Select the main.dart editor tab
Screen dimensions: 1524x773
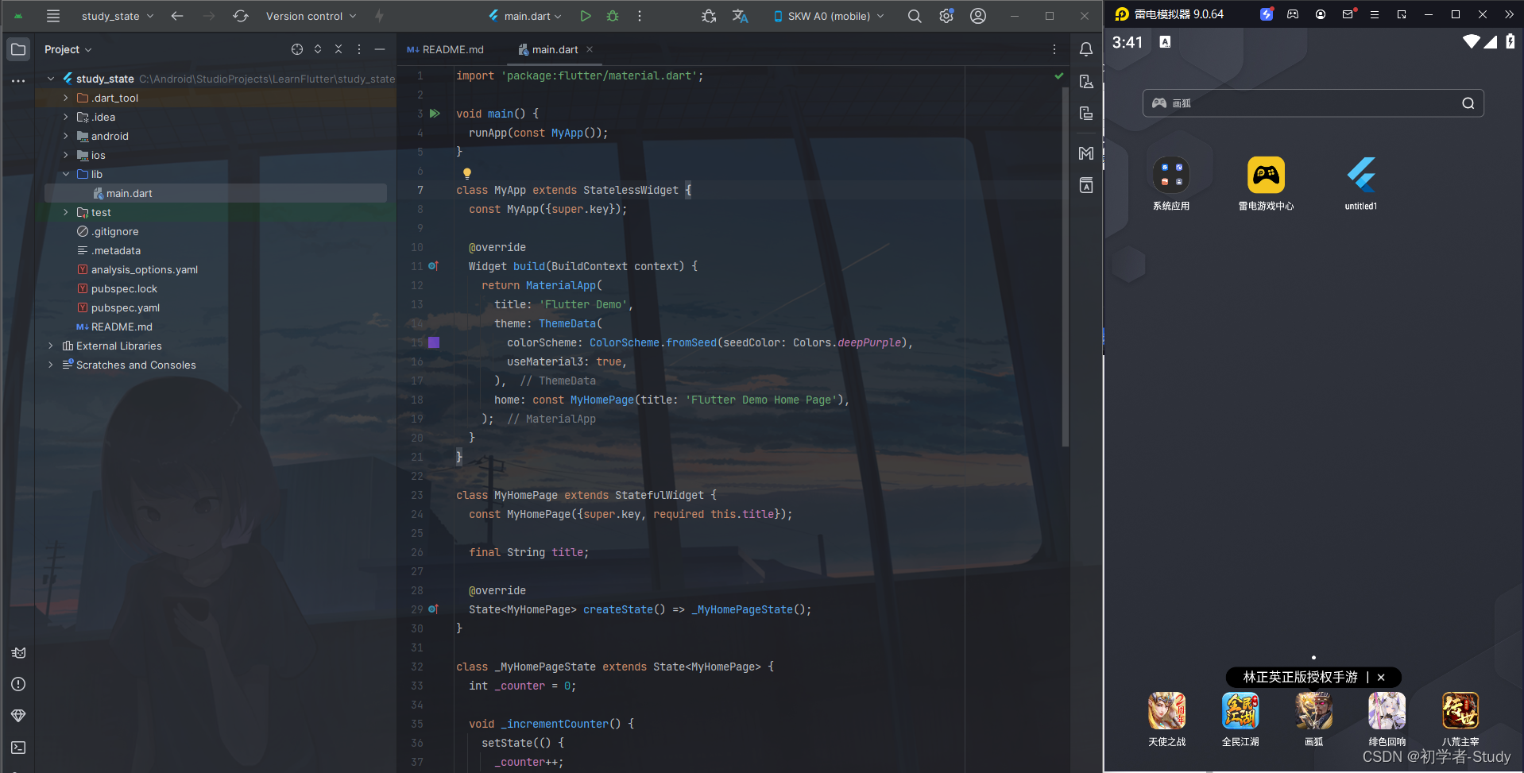[x=555, y=49]
